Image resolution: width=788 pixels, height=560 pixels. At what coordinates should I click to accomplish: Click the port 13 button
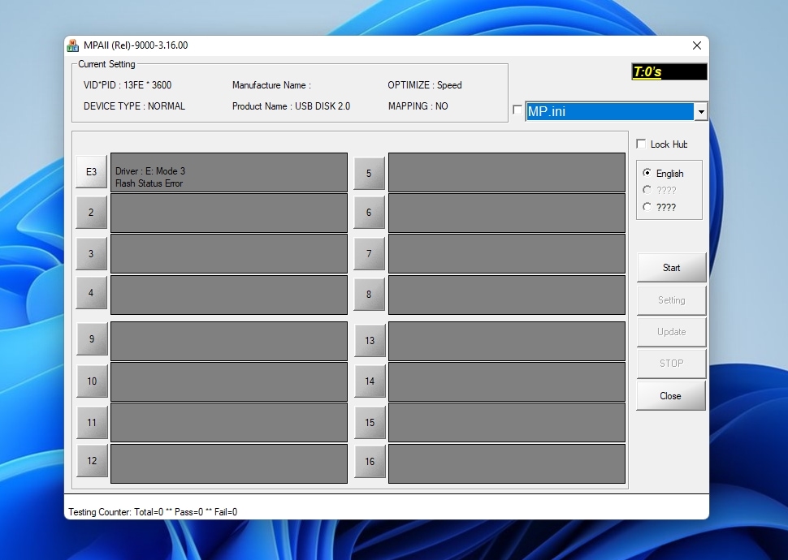pos(370,340)
